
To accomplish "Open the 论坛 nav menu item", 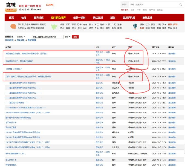I will [x=24, y=18].
